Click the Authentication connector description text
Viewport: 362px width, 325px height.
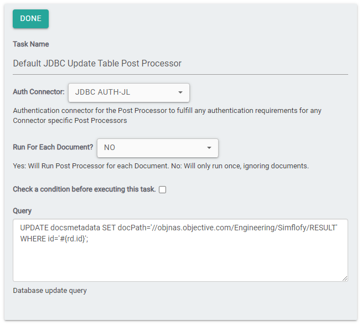[x=166, y=115]
